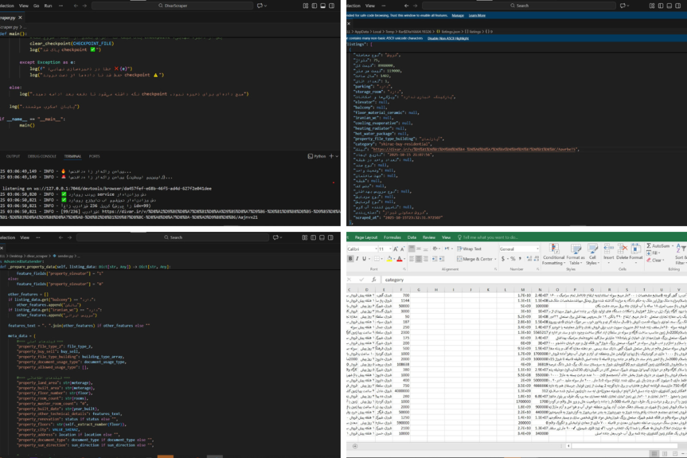Click the Insert cells icon

click(x=609, y=249)
